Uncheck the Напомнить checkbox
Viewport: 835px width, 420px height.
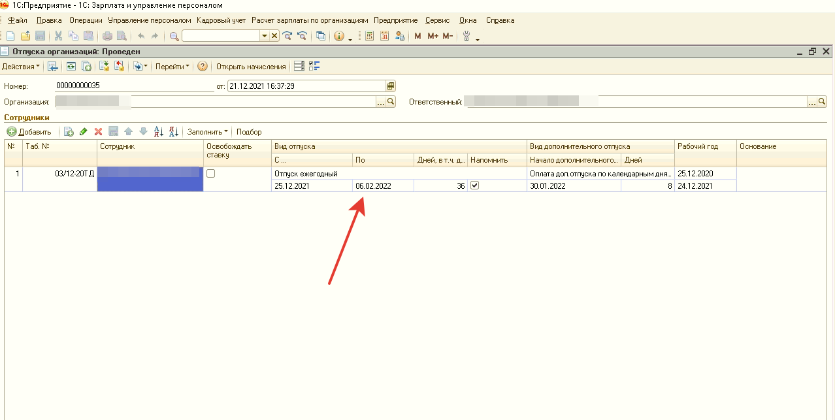pos(475,186)
